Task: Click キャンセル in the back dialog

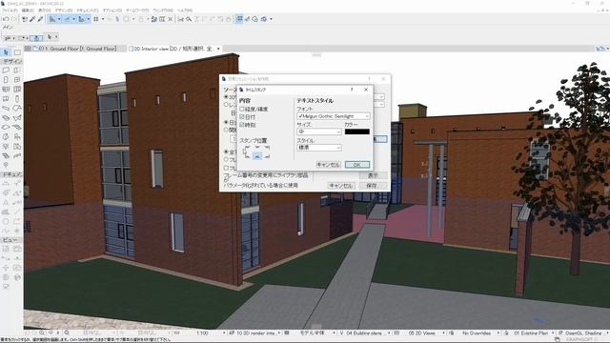Action: 341,186
